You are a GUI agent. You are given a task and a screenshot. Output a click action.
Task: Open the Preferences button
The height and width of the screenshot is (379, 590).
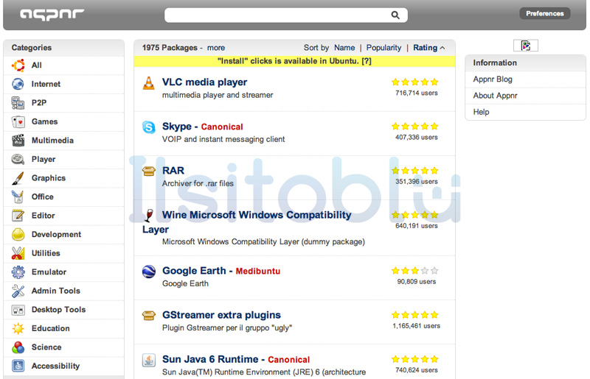[x=544, y=13]
